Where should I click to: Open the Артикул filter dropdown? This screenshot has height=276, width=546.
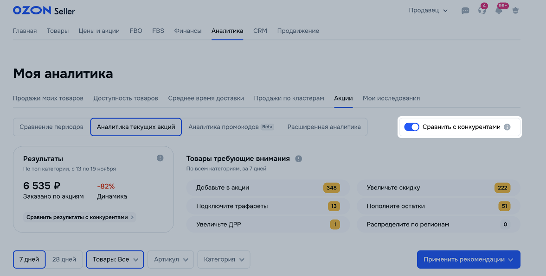171,259
